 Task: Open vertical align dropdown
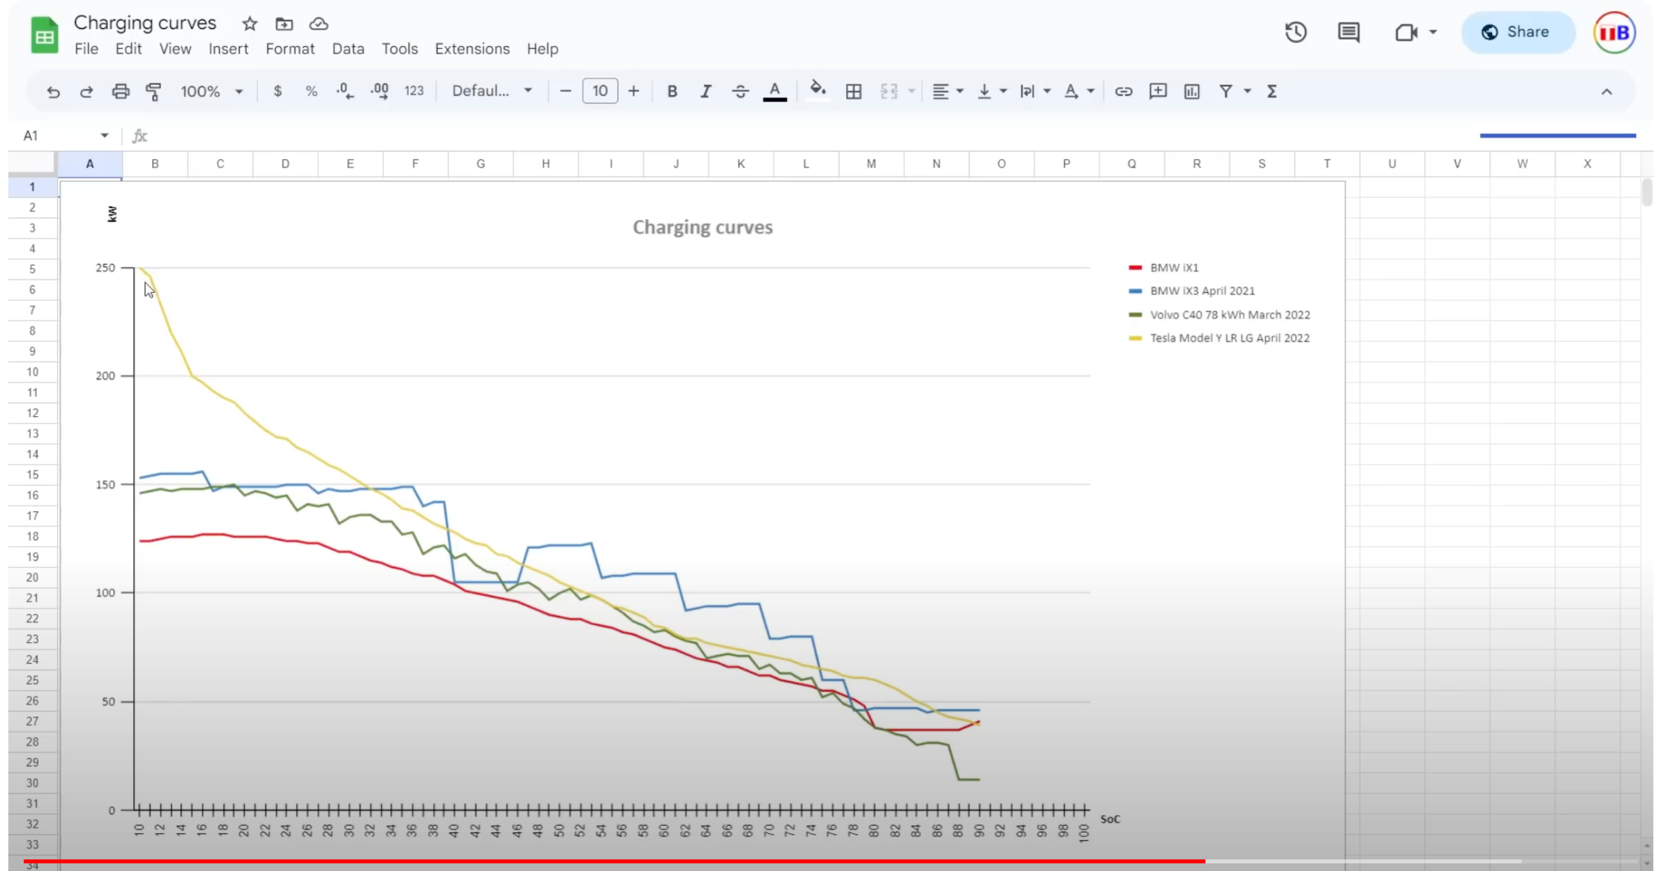point(992,91)
